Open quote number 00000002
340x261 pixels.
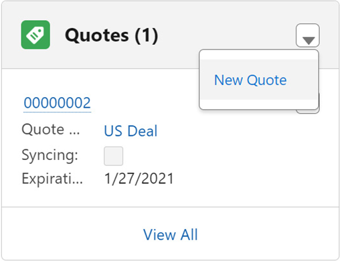pos(57,103)
